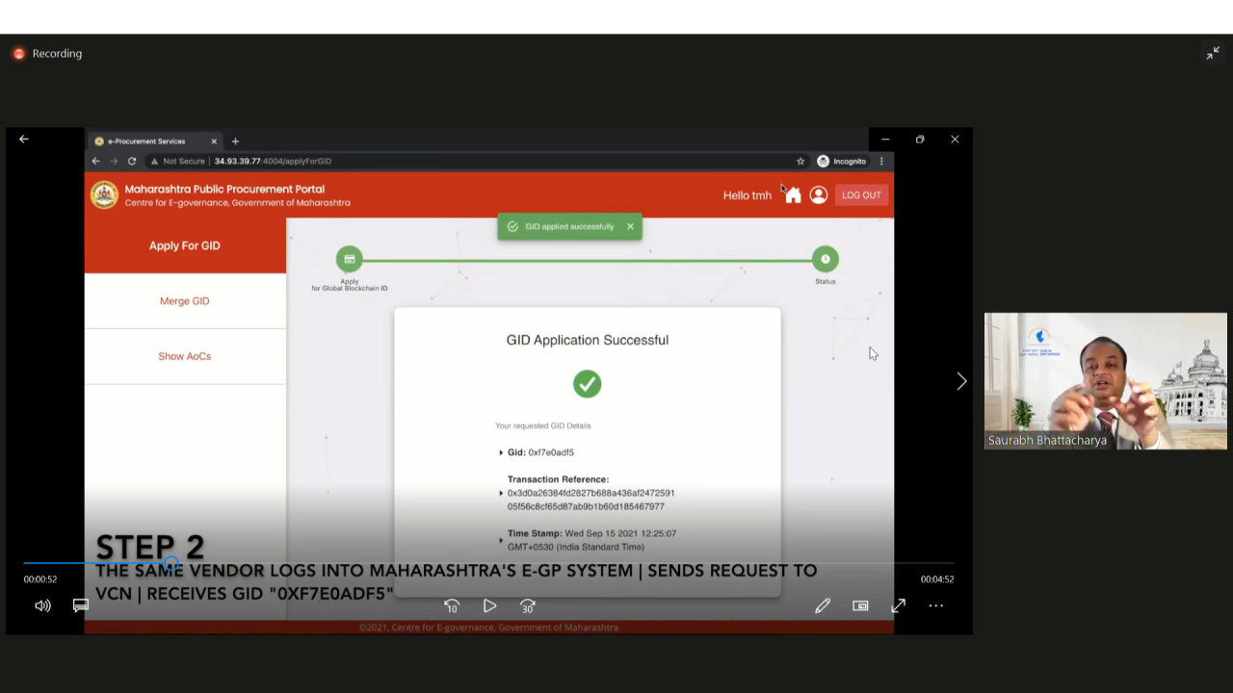Click Saurabh Bhattacharya video thumbnail
The height and width of the screenshot is (693, 1233).
(1106, 381)
